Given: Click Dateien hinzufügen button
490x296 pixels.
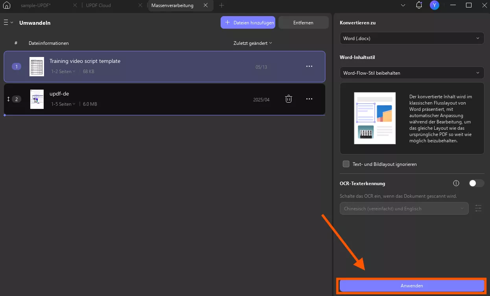Looking at the screenshot, I should [x=248, y=23].
